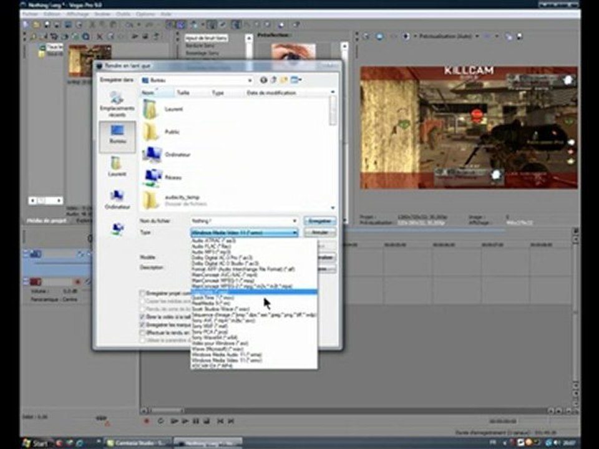Viewport: 599px width, 449px height.
Task: Click the New project icon in Vegas toolbar
Action: pyautogui.click(x=26, y=24)
